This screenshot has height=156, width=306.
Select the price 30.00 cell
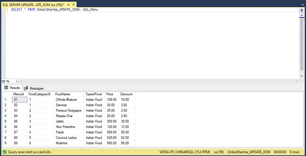[x=112, y=105]
